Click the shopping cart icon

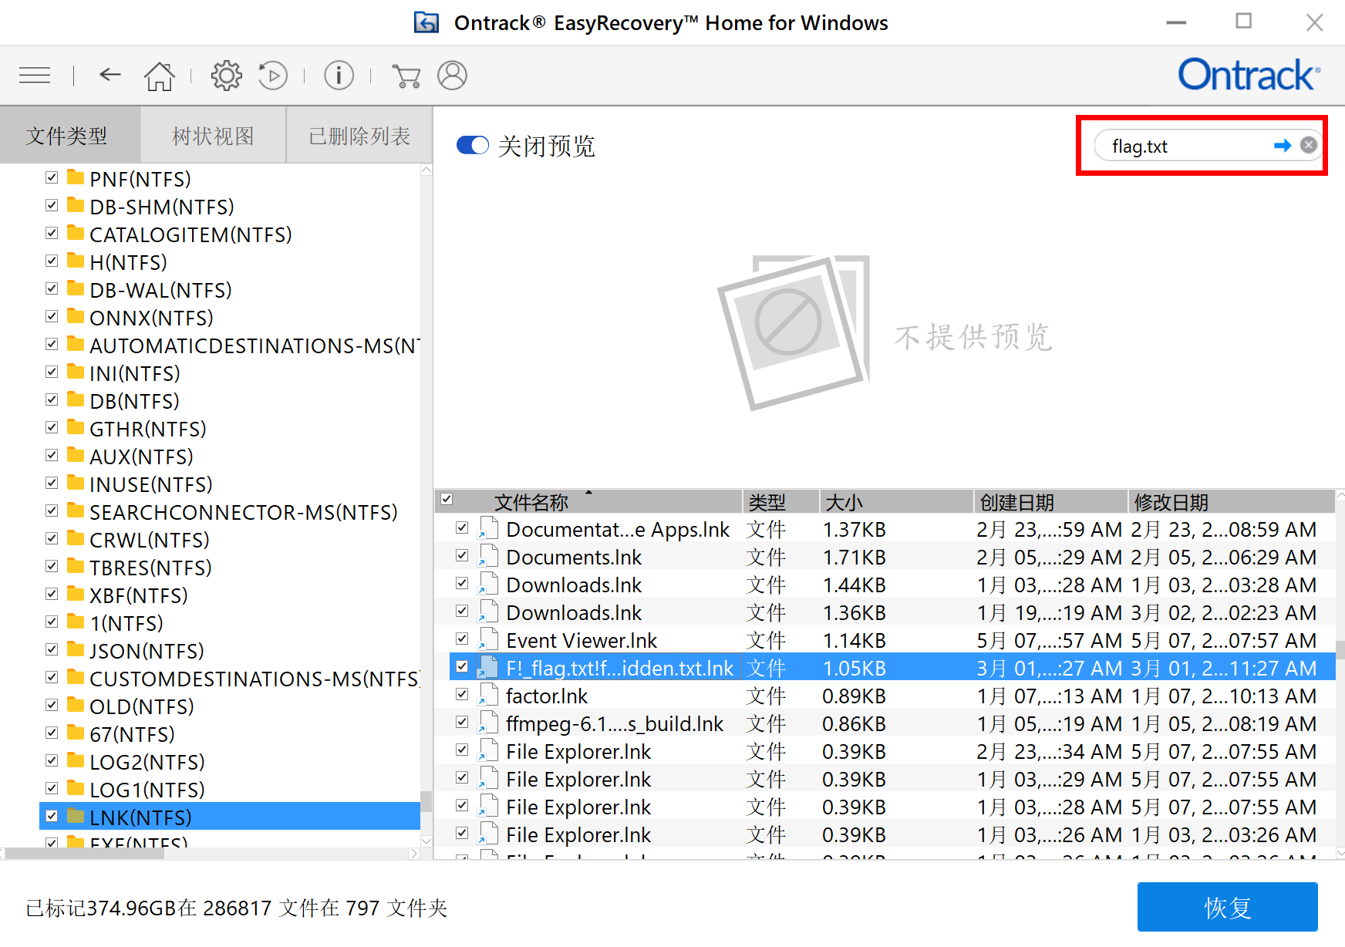click(406, 76)
